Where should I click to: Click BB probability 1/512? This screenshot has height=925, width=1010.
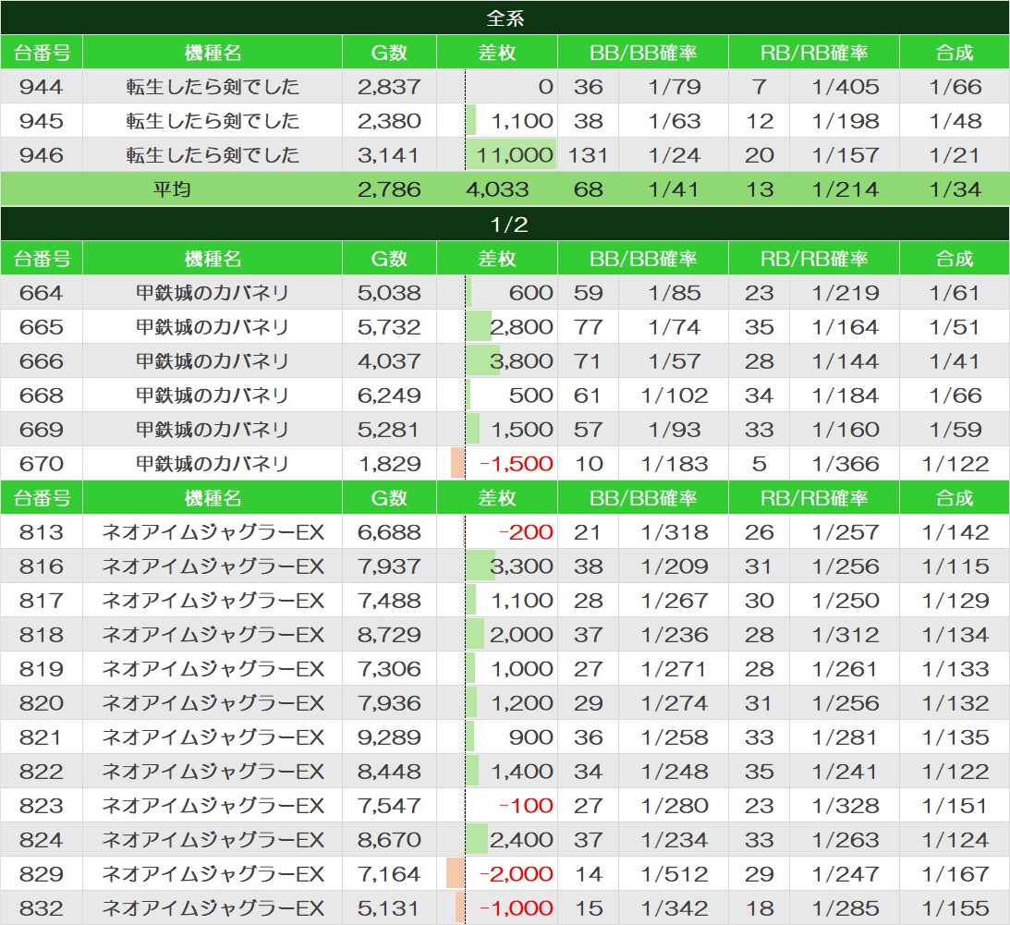(x=674, y=873)
